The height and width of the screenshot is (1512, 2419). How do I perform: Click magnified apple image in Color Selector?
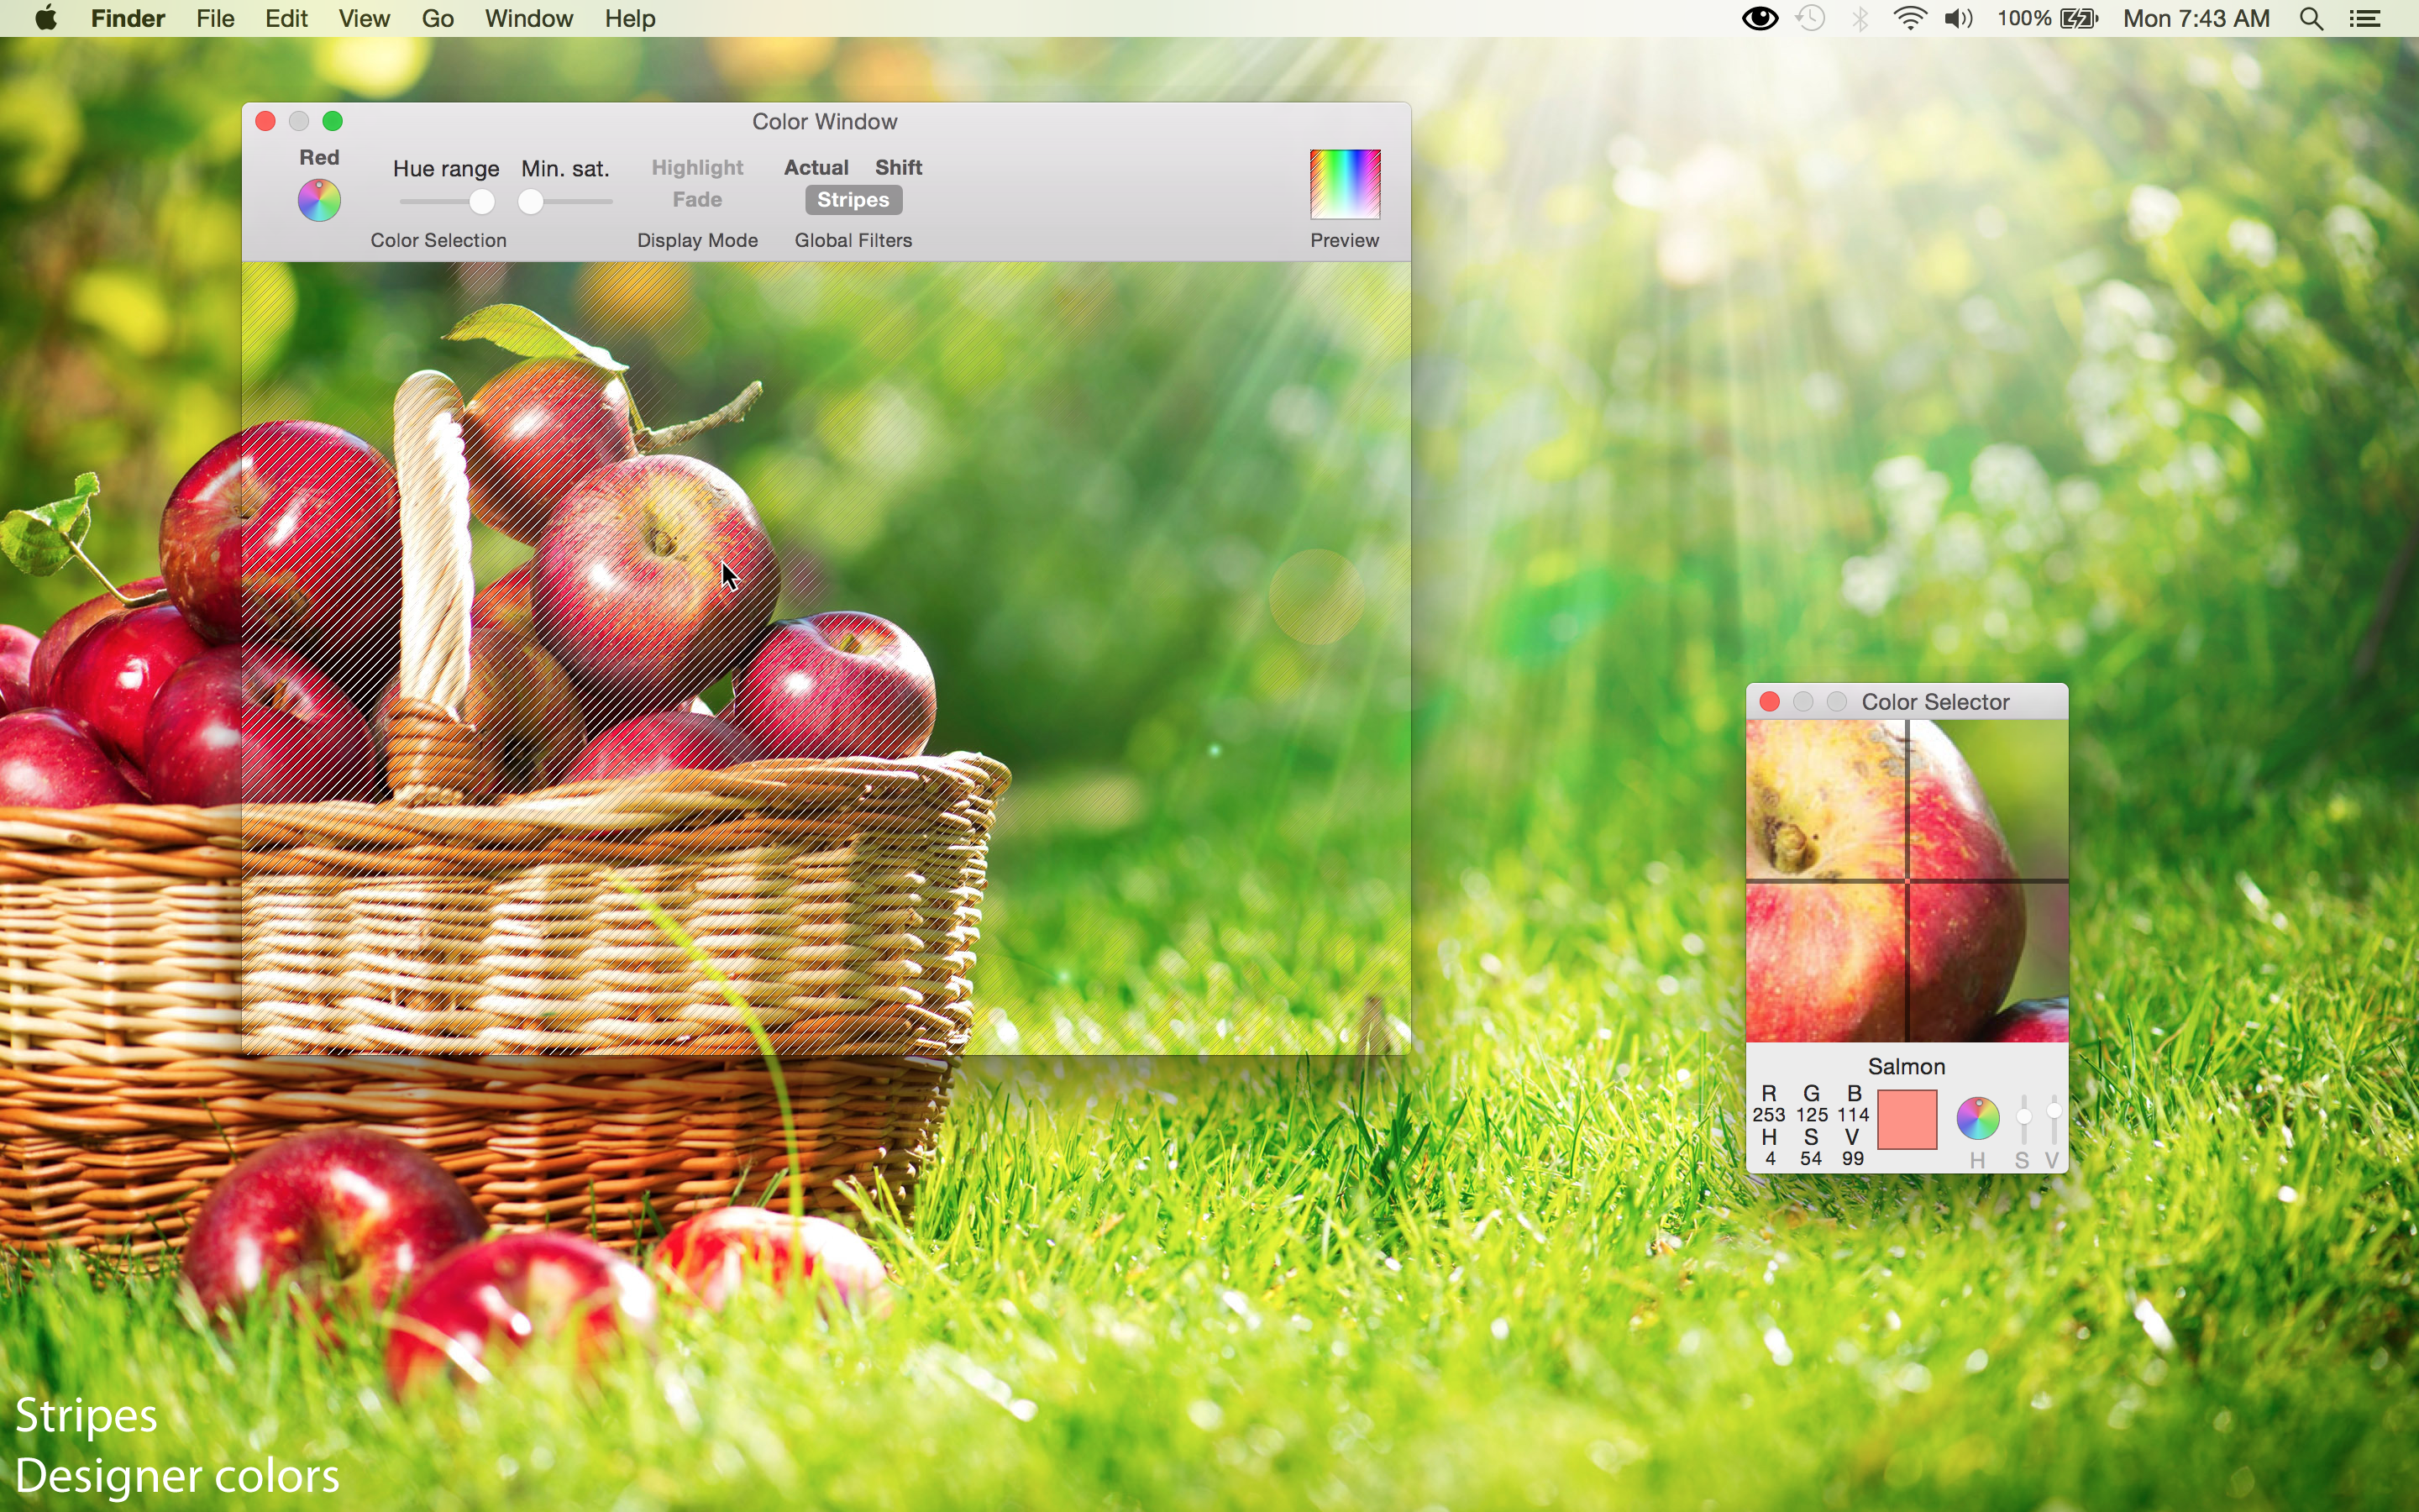[1906, 881]
